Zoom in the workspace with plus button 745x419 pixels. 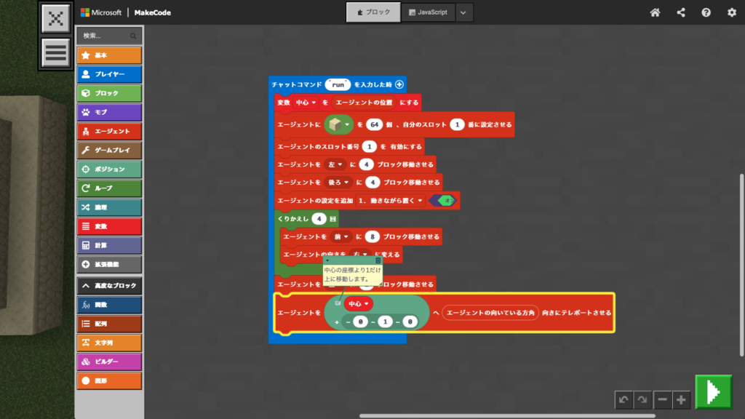(x=681, y=399)
